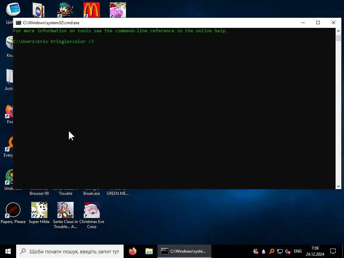Select the pink pig with Santa hat icon
Image resolution: width=344 pixels, height=258 pixels.
pos(118,10)
